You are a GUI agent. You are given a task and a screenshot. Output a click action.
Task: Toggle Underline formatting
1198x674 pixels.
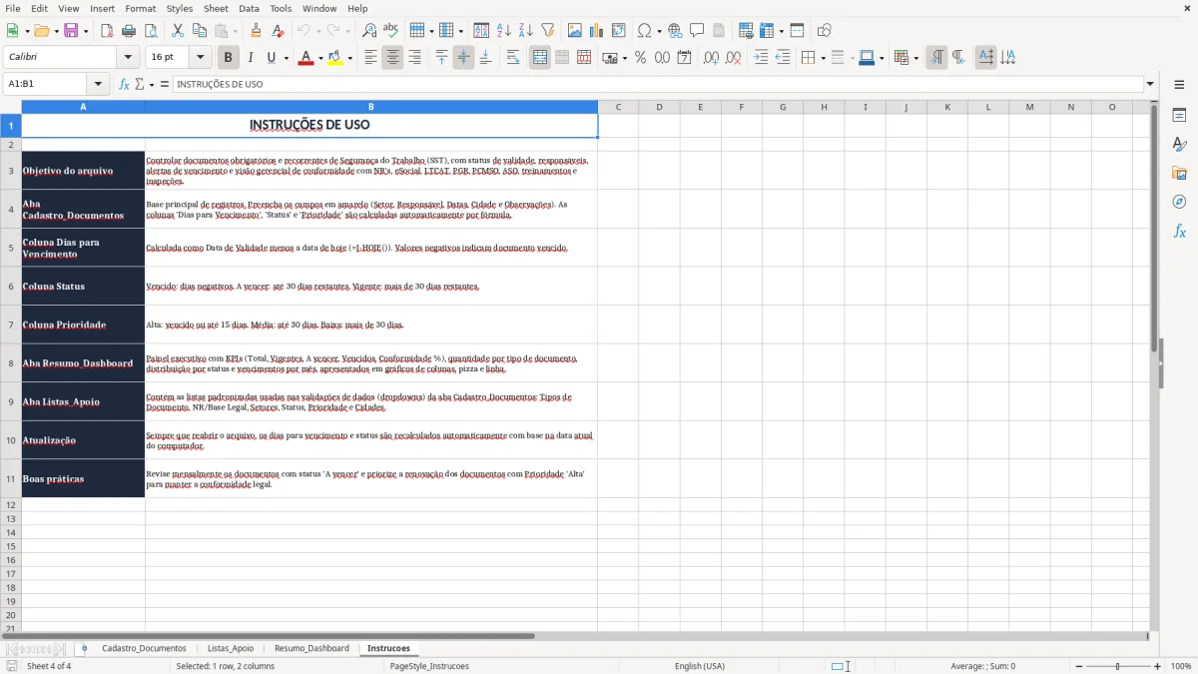tap(271, 58)
